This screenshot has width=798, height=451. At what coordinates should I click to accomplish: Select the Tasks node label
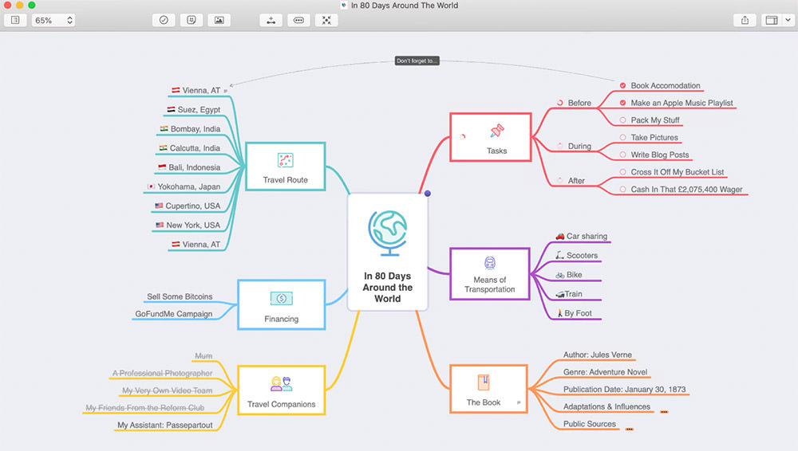pyautogui.click(x=496, y=151)
